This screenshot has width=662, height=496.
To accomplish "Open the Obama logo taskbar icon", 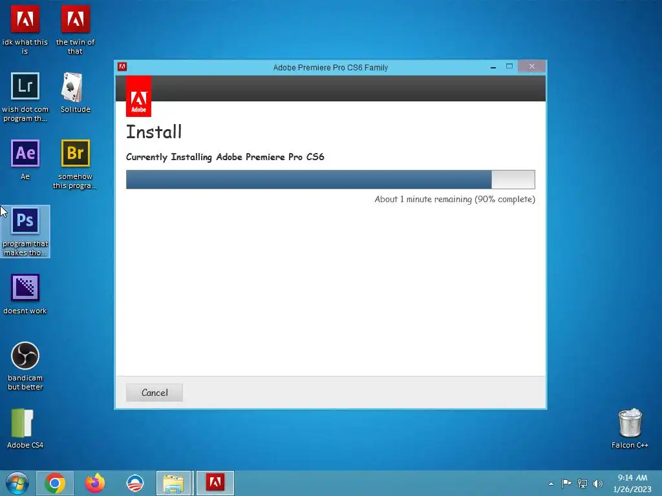I will [x=135, y=483].
